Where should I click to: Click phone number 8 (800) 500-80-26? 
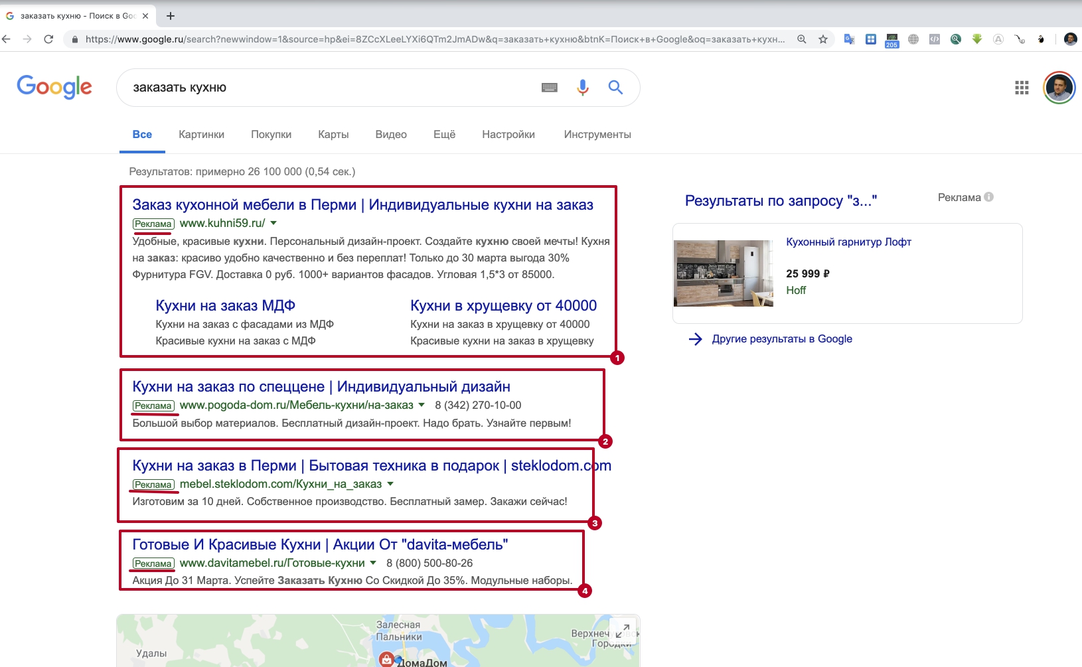tap(429, 563)
